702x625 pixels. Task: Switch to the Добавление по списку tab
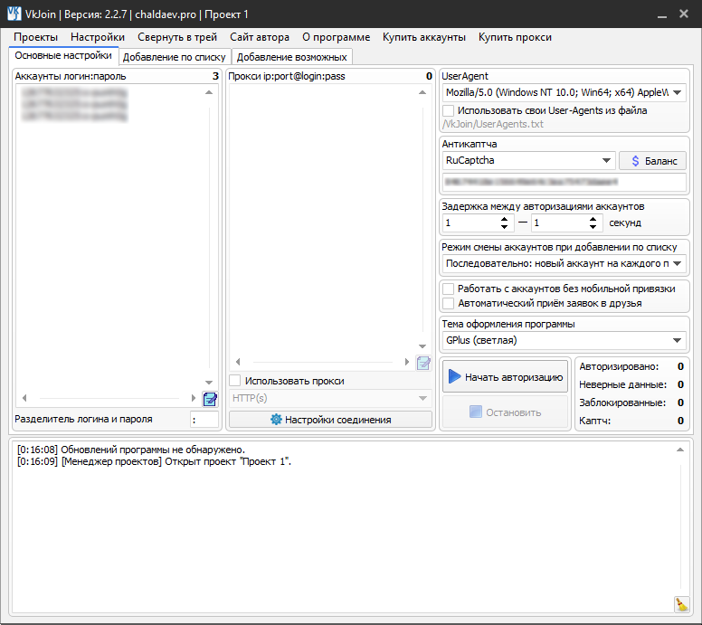click(174, 57)
